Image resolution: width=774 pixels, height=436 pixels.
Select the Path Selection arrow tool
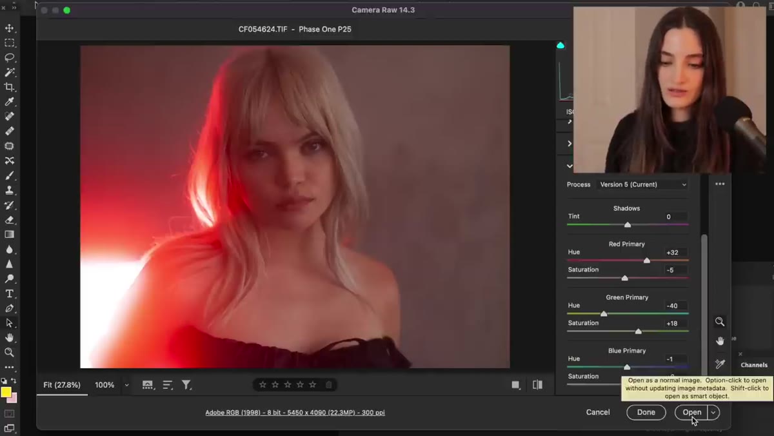coord(10,322)
